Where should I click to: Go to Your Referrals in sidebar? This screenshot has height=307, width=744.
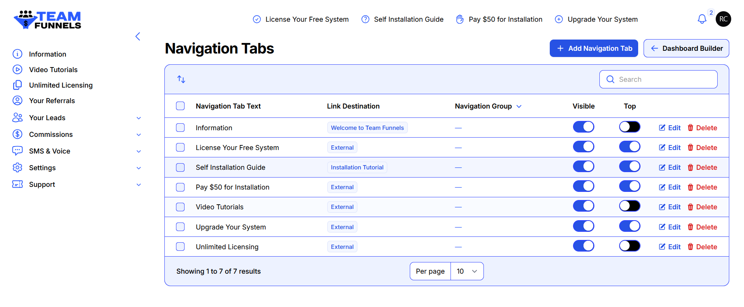pyautogui.click(x=52, y=101)
